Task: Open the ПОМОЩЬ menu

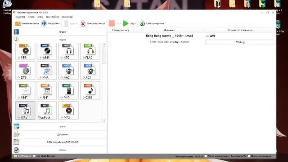Action: [x=67, y=17]
